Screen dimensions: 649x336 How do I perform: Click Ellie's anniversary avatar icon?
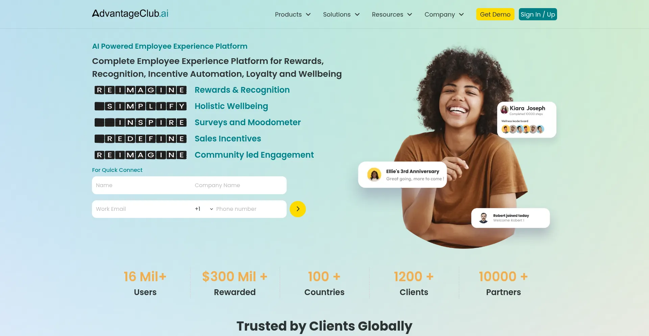(x=374, y=175)
